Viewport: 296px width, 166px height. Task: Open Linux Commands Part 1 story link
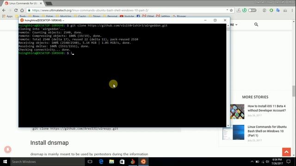(267, 131)
